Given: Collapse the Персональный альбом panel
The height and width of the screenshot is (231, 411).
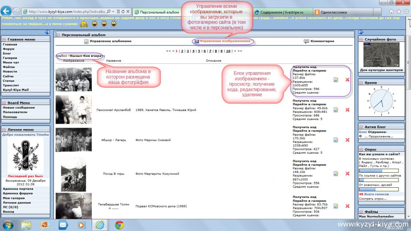Looking at the screenshot, I should (58, 35).
